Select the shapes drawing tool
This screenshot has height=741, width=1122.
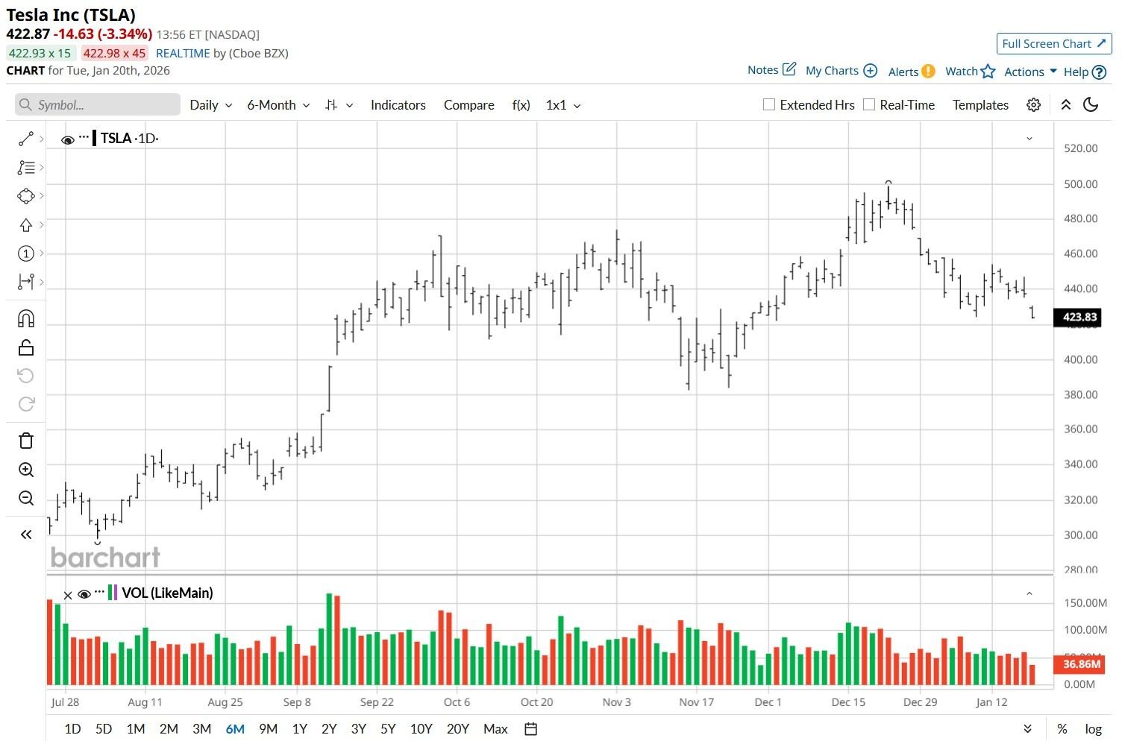coord(26,196)
